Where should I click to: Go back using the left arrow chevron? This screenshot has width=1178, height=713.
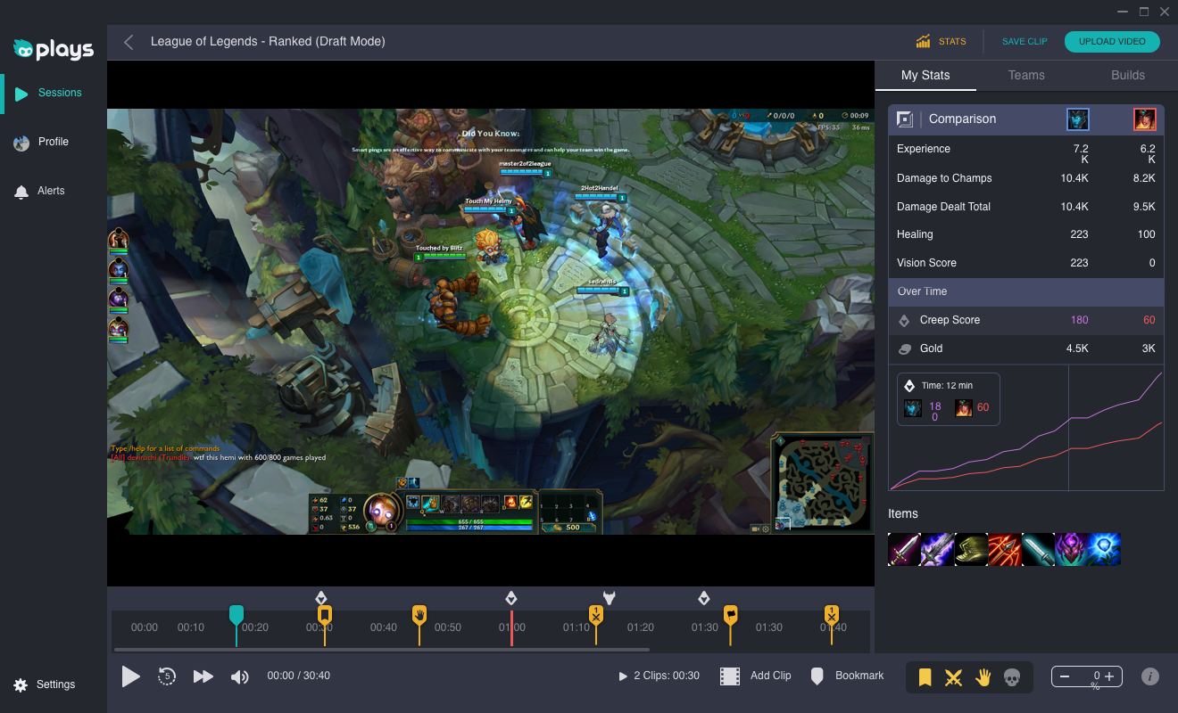pos(129,42)
